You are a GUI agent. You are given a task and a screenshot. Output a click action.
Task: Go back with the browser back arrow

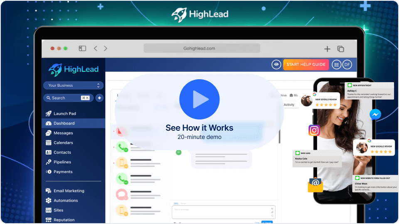(x=96, y=48)
